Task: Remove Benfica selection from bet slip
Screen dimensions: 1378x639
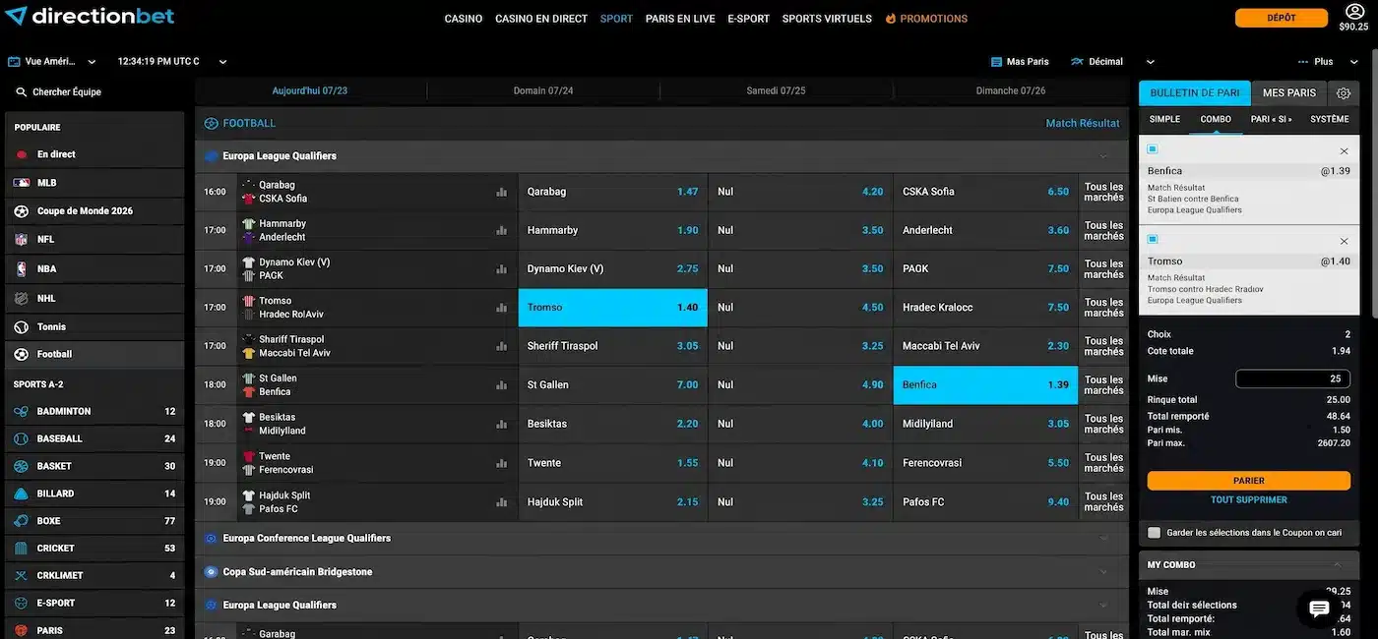Action: tap(1344, 151)
